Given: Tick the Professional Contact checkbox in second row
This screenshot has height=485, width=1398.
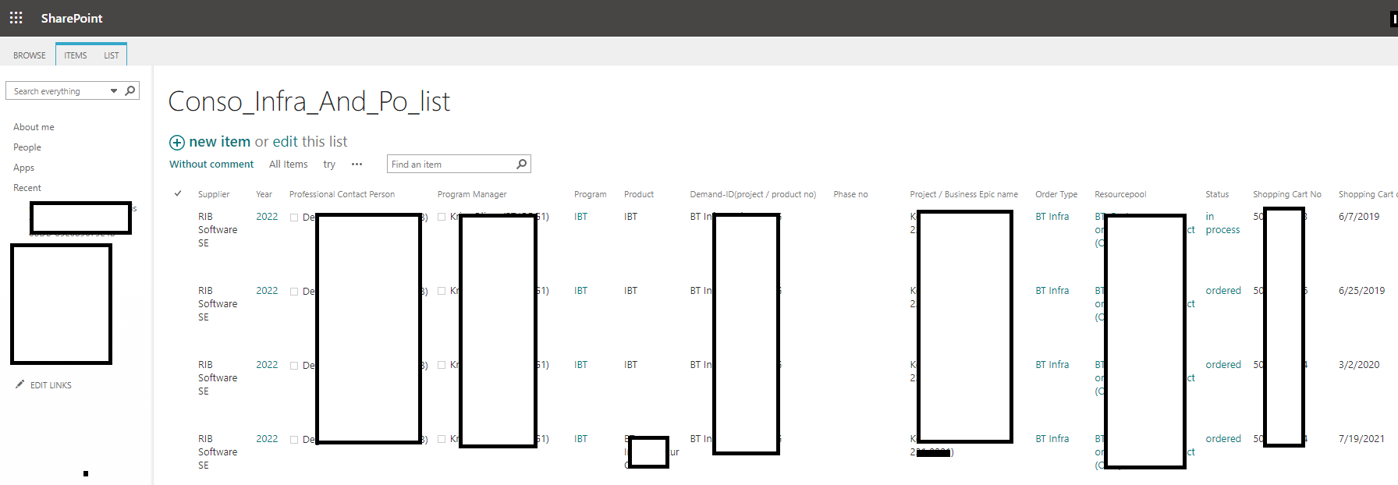Looking at the screenshot, I should 294,292.
